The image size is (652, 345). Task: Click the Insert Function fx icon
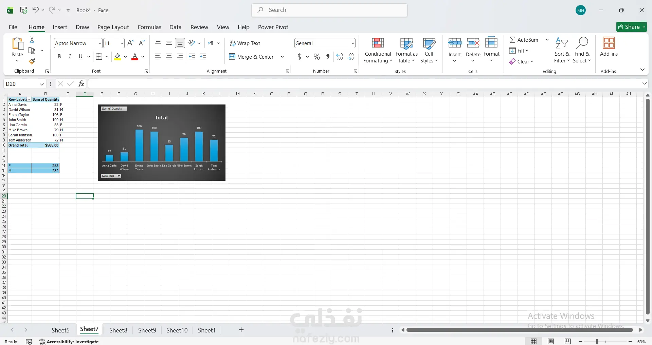click(81, 84)
